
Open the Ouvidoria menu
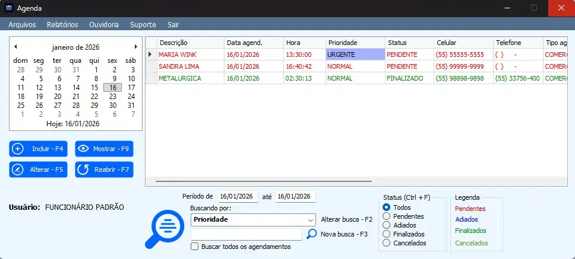point(104,25)
